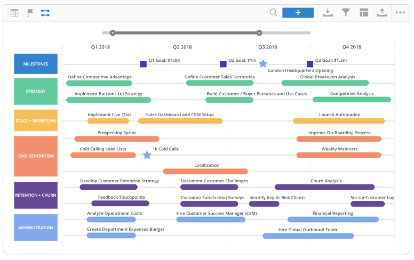Click the right handle of the date range slider
Viewport: 414px width, 260px height.
tap(259, 32)
